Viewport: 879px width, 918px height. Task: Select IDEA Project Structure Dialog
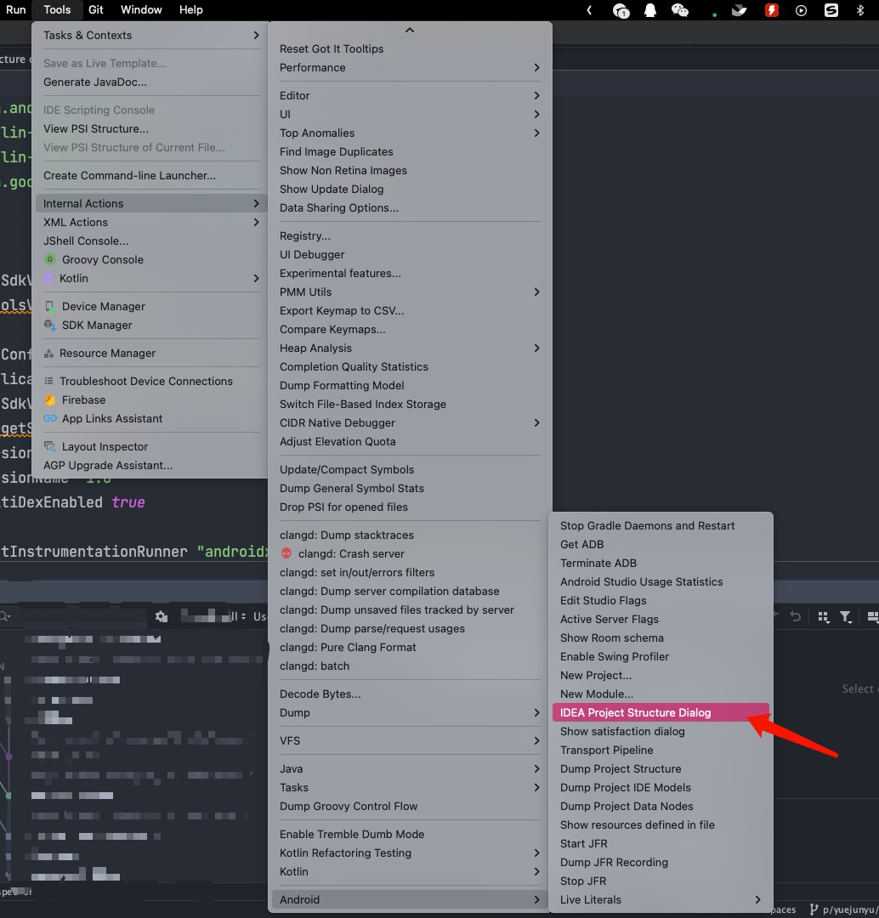[x=661, y=712]
